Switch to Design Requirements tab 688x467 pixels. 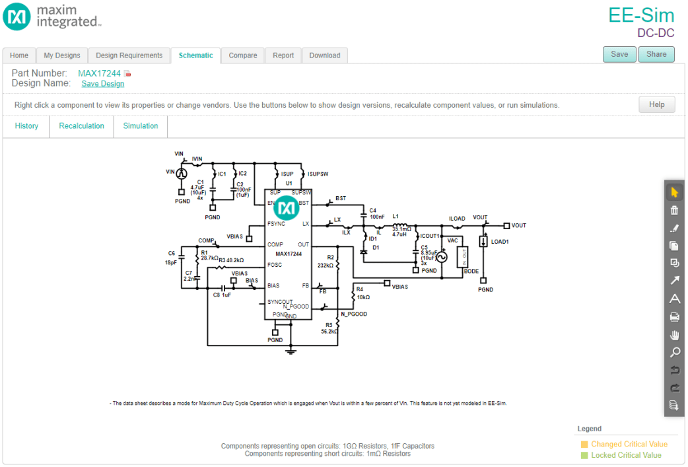[x=129, y=55]
